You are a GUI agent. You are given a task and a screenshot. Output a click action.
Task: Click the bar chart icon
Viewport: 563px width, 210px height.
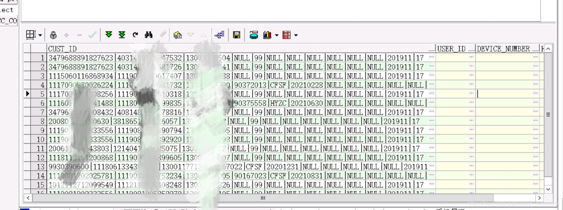267,35
